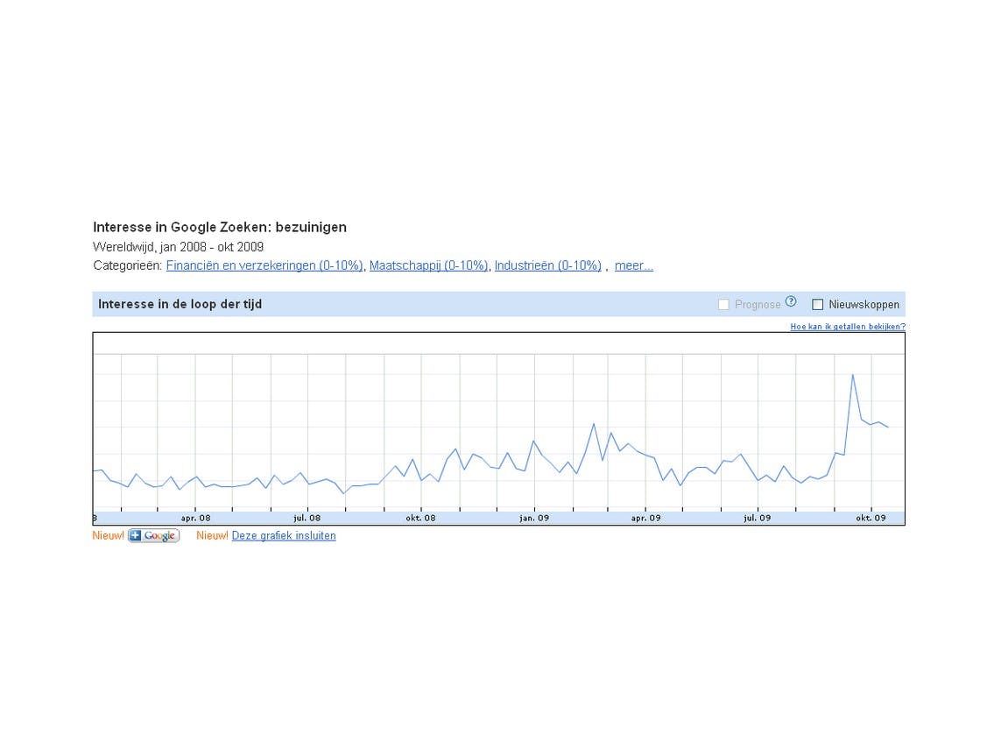Click the 'Categorieën:' label

click(127, 265)
